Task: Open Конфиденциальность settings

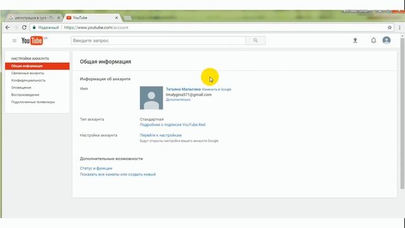Action: 28,80
